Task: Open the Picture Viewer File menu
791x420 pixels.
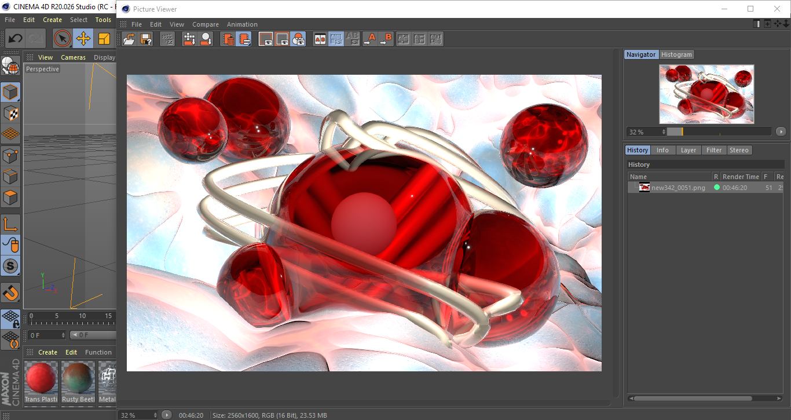Action: pos(137,24)
